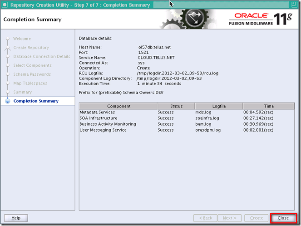301x226 pixels.
Task: Click the service name CLOUD.TELUS.NET
Action: click(x=156, y=58)
